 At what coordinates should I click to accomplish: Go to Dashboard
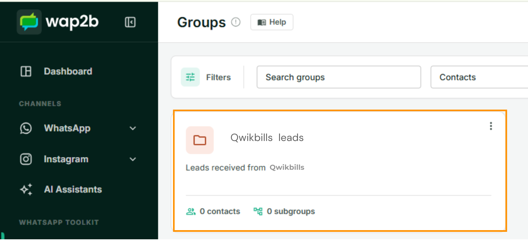click(68, 71)
